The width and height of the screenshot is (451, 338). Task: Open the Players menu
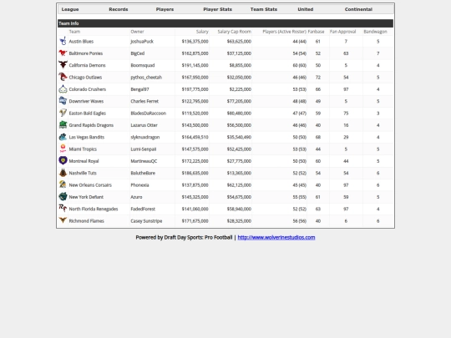[x=165, y=9]
